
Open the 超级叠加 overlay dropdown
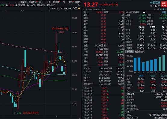point(33,2)
